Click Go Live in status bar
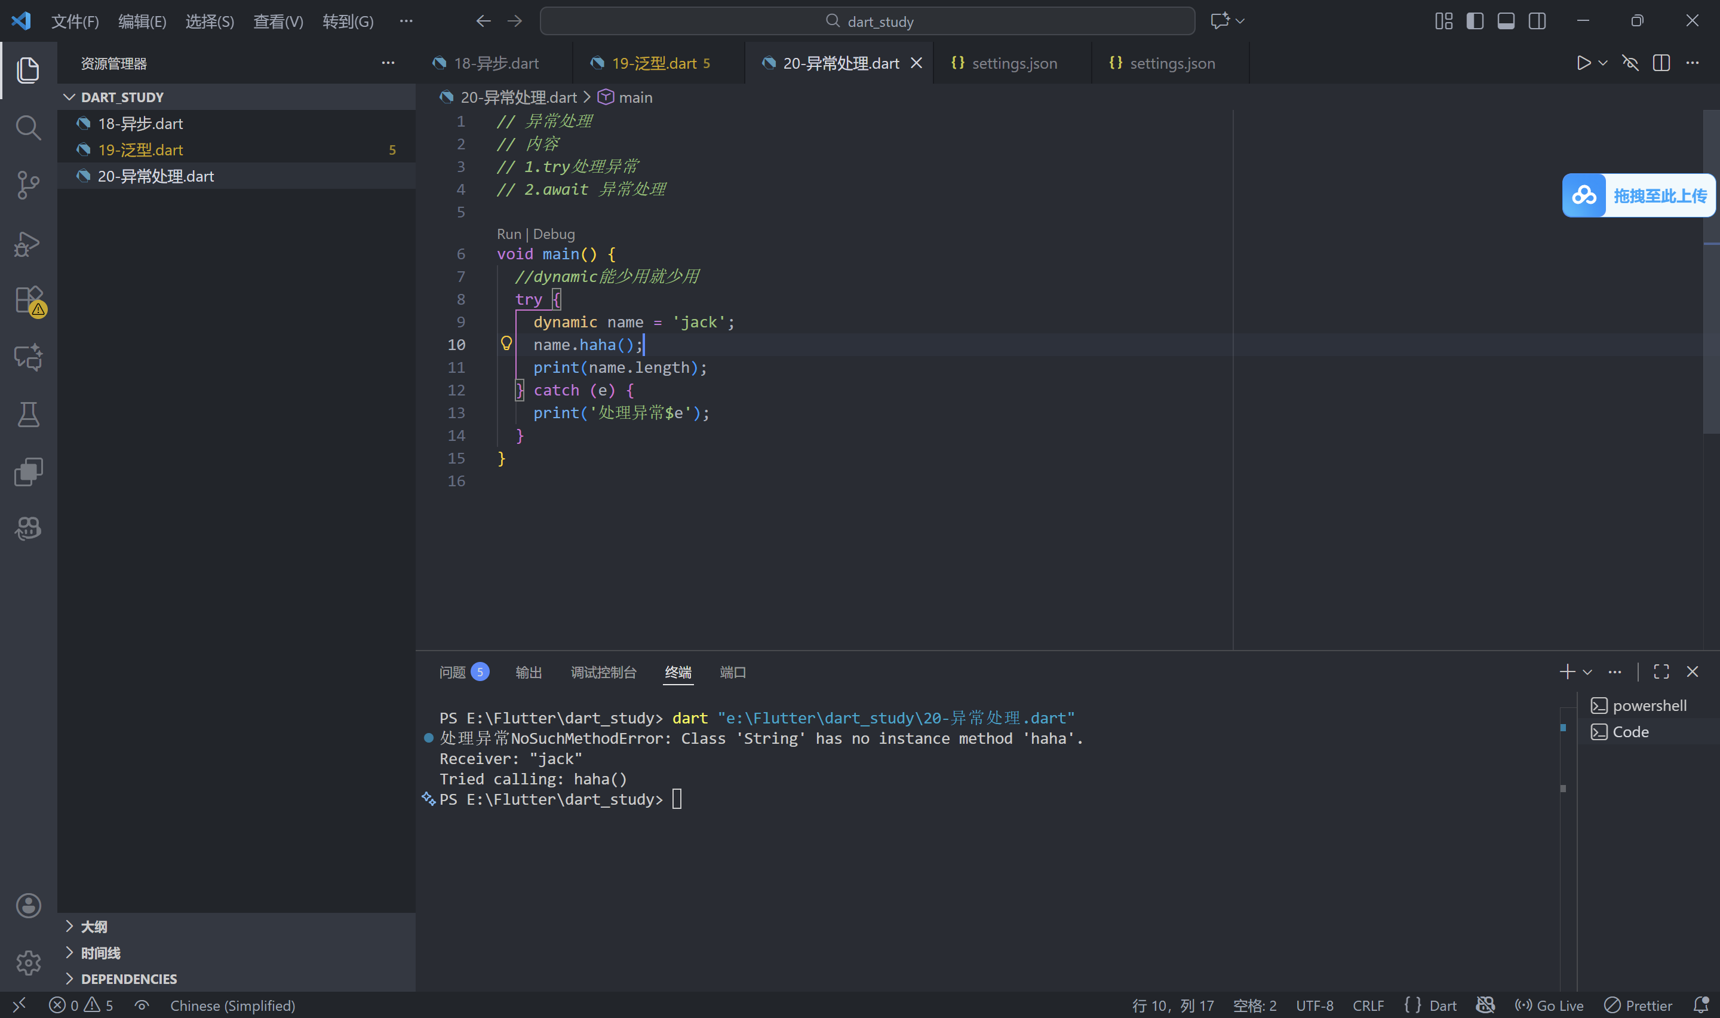The width and height of the screenshot is (1720, 1018). [x=1549, y=1005]
